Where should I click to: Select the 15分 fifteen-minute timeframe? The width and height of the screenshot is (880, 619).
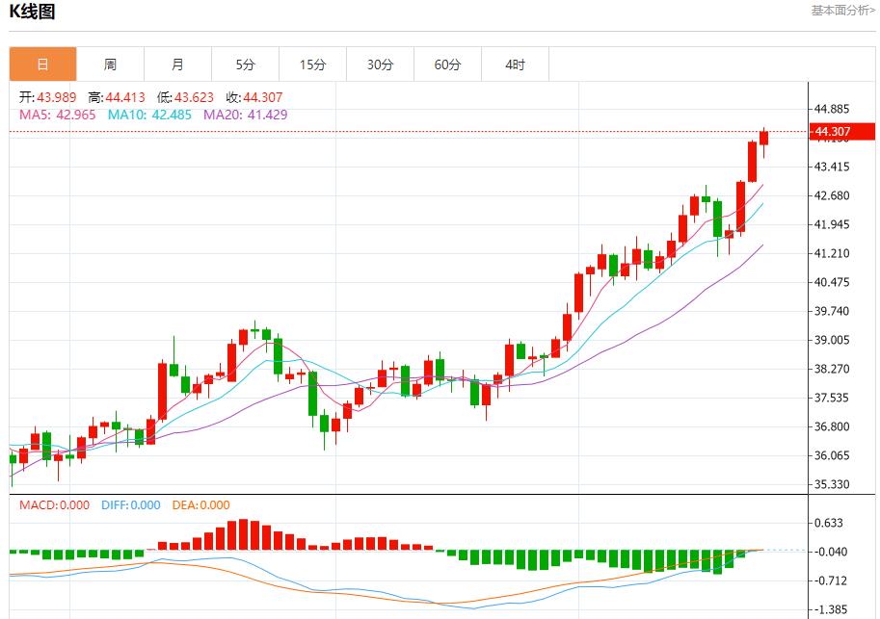312,64
